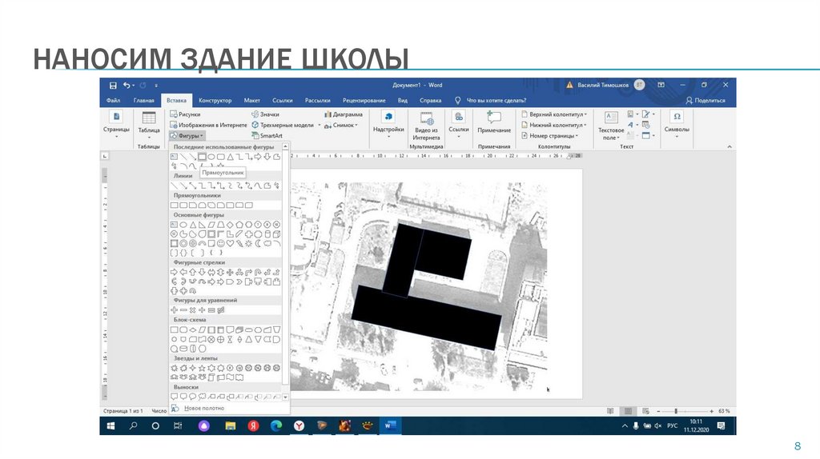Switch to the Конструктор tab
The width and height of the screenshot is (820, 459).
click(x=215, y=100)
